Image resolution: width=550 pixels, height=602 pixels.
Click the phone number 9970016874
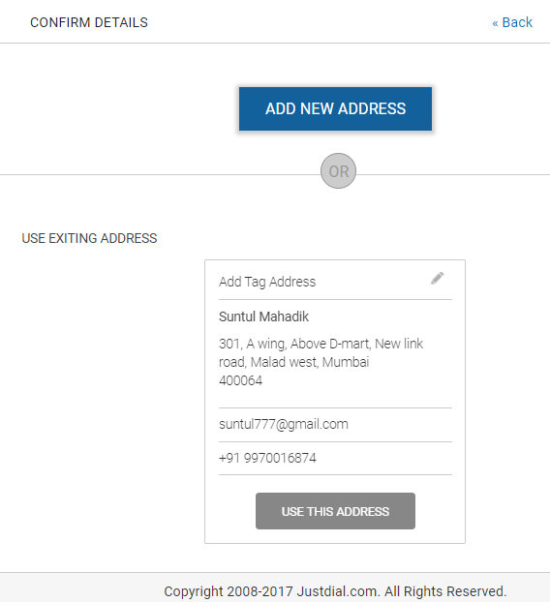280,458
